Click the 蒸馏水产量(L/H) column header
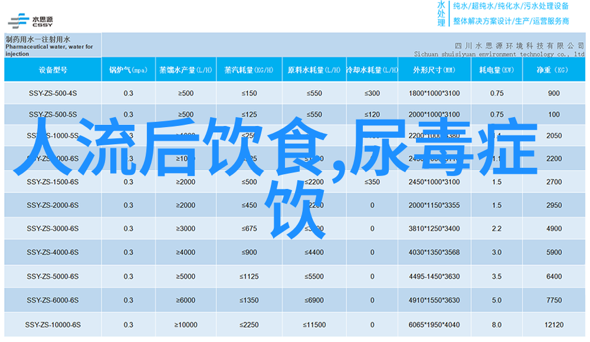The width and height of the screenshot is (590, 342). 186,70
